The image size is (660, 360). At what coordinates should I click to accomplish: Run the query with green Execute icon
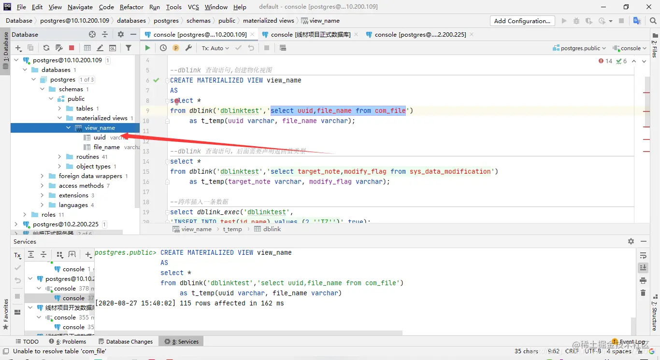tap(147, 48)
